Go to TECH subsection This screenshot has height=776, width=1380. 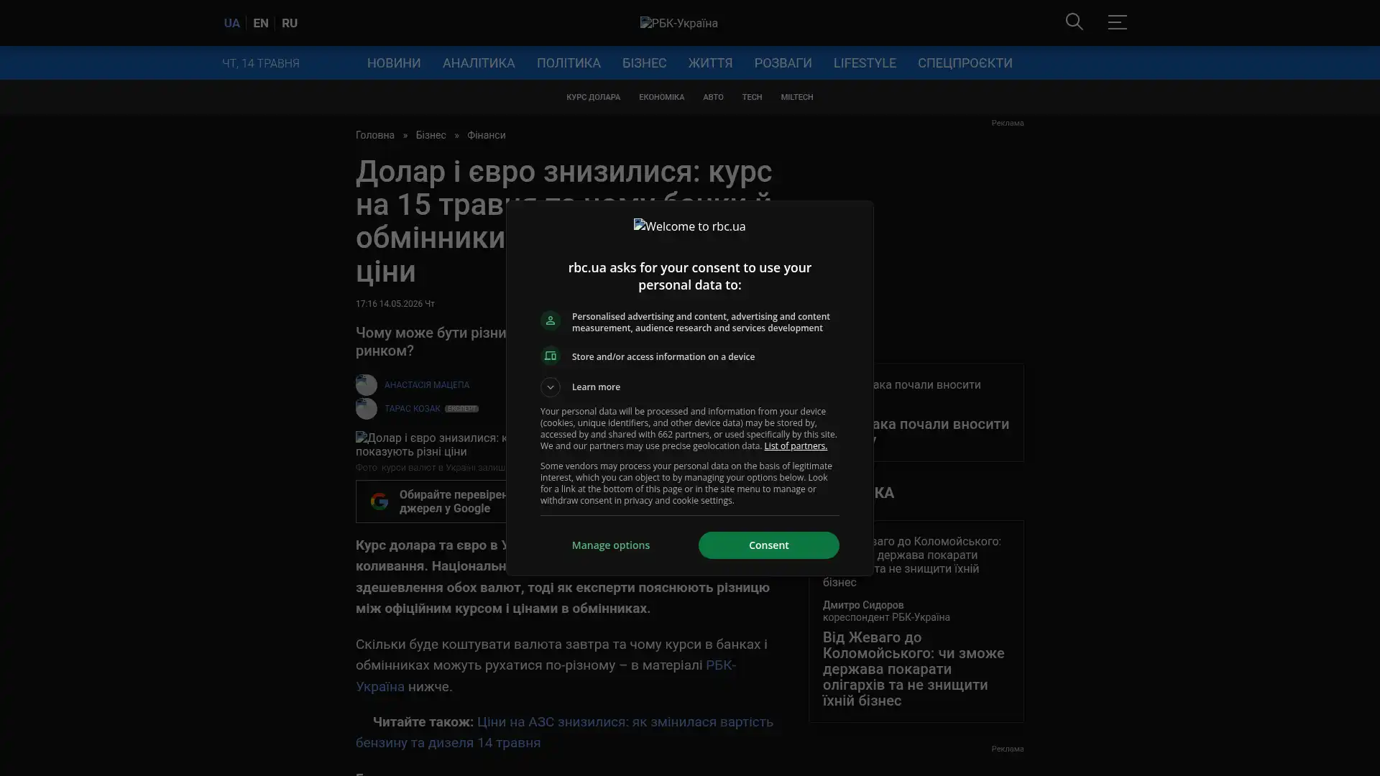pos(752,97)
